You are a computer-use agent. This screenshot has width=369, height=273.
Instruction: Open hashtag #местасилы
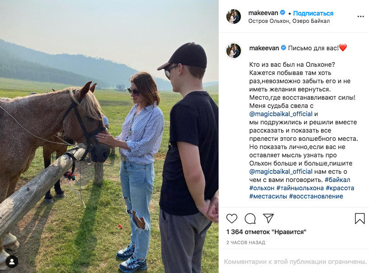point(268,196)
